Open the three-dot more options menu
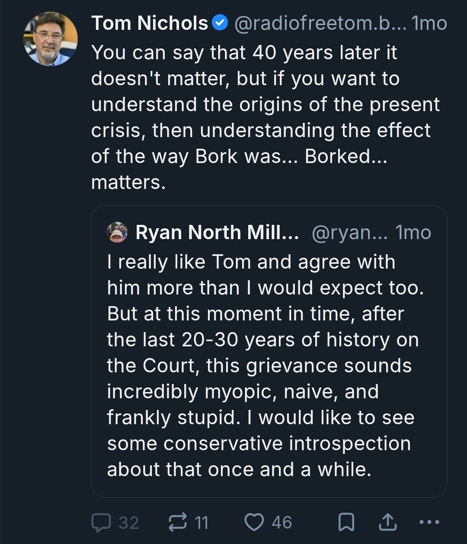The image size is (467, 544). pyautogui.click(x=429, y=522)
